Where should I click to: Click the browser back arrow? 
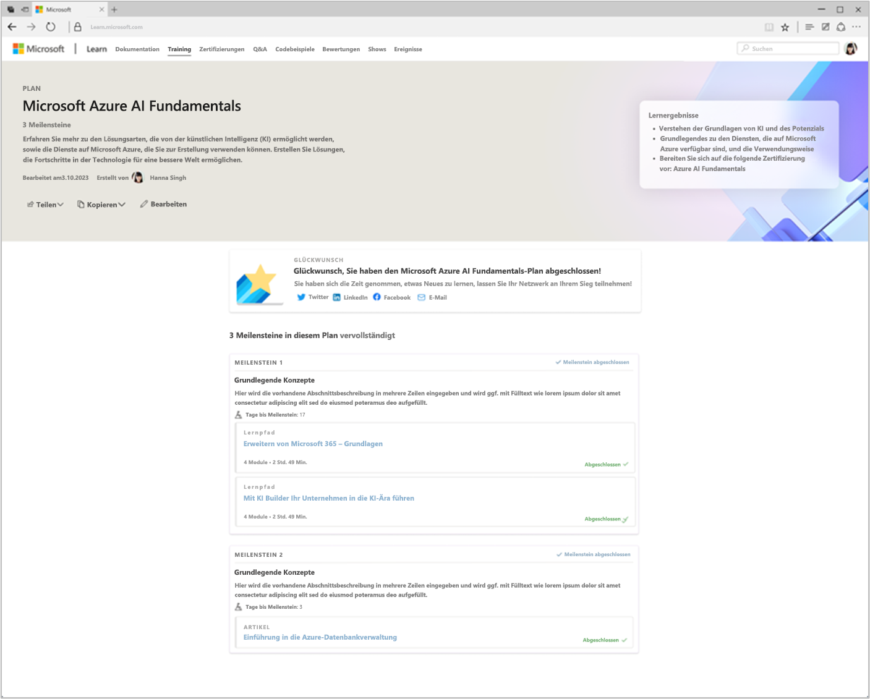12,27
